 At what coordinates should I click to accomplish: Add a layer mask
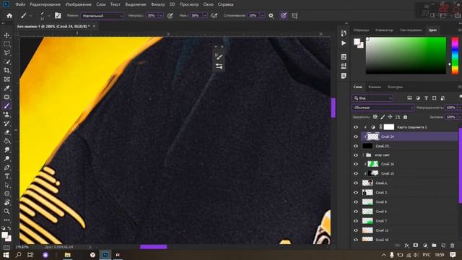click(416, 246)
